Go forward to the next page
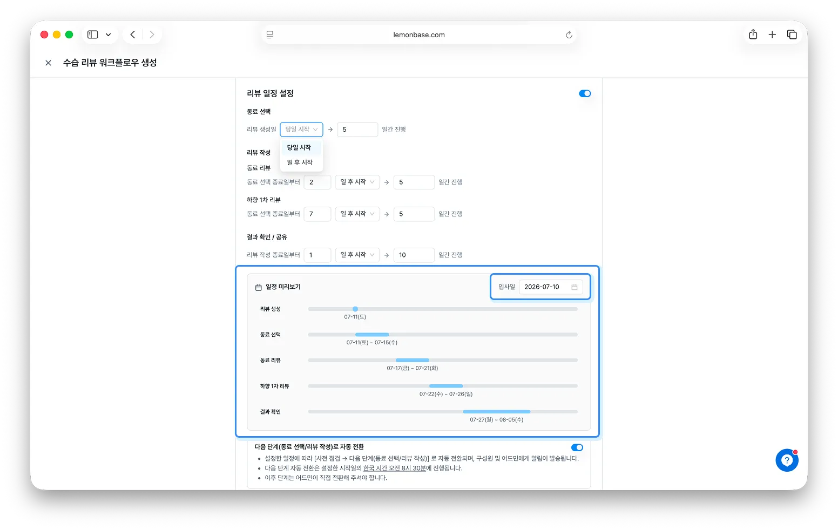The image size is (838, 530). [x=152, y=35]
